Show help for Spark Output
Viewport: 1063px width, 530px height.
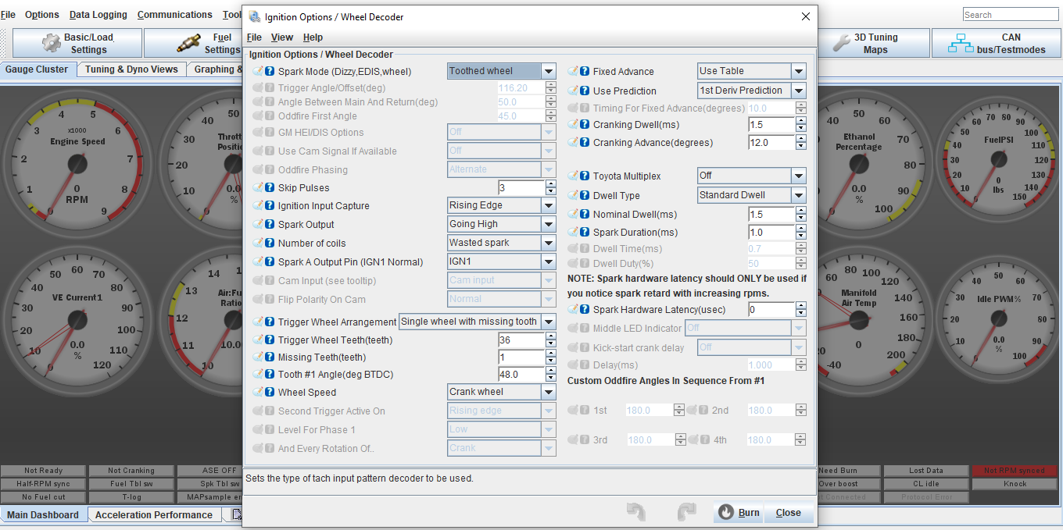click(x=270, y=225)
